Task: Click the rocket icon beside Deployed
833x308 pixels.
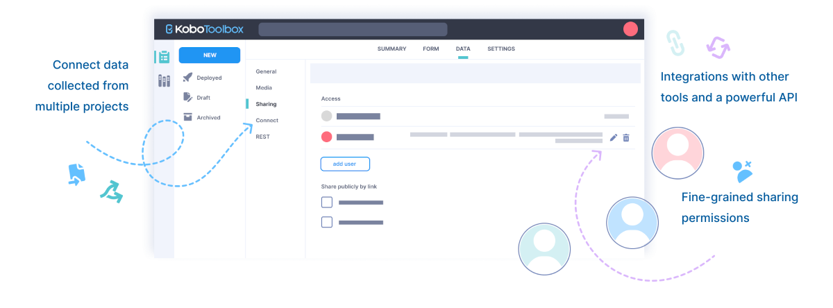Action: (x=187, y=78)
